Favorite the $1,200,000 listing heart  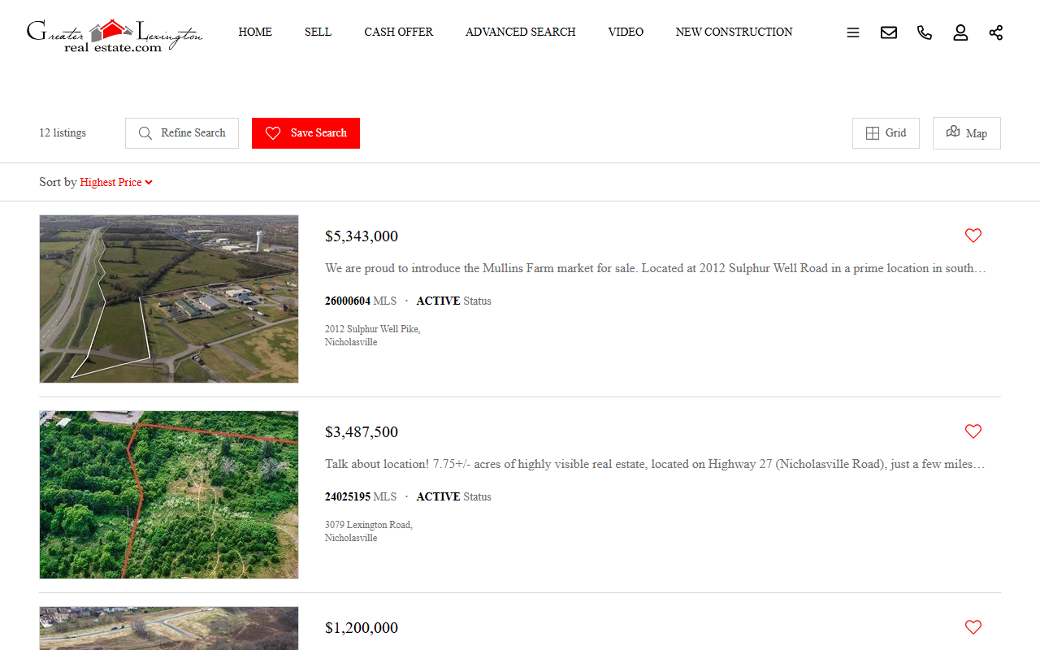pyautogui.click(x=973, y=627)
